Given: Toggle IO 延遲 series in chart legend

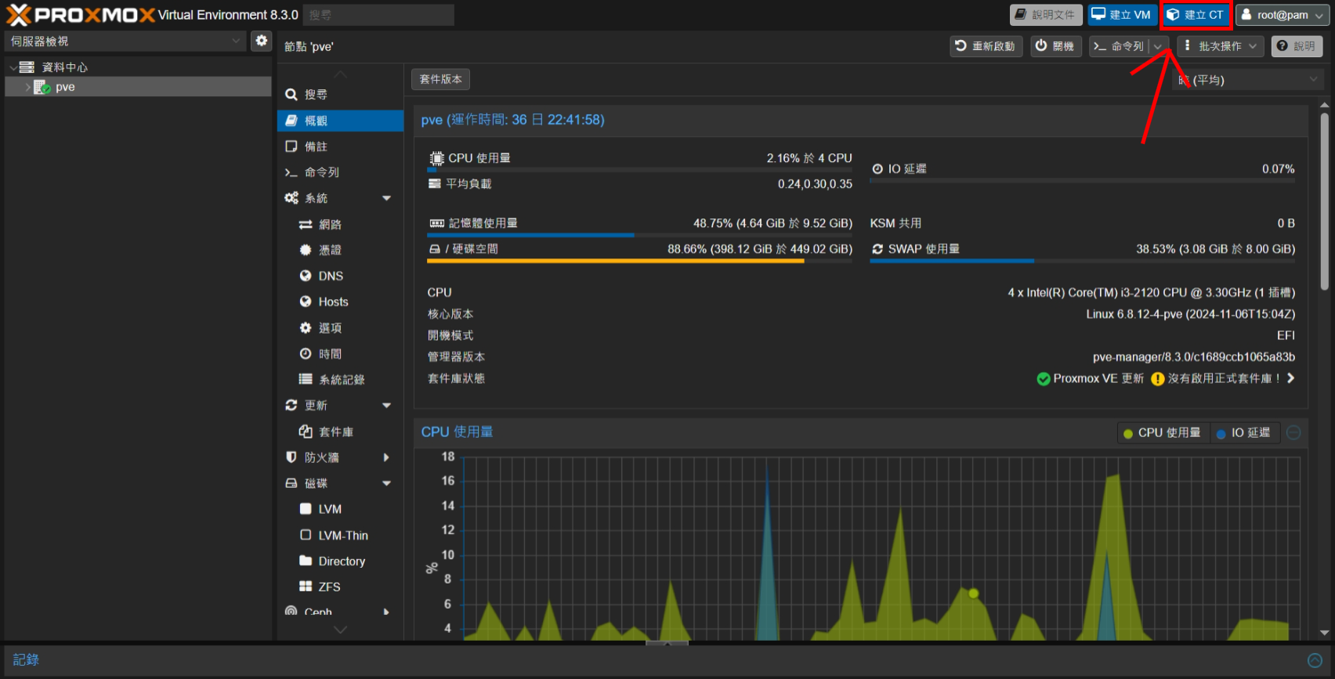Looking at the screenshot, I should pos(1243,433).
